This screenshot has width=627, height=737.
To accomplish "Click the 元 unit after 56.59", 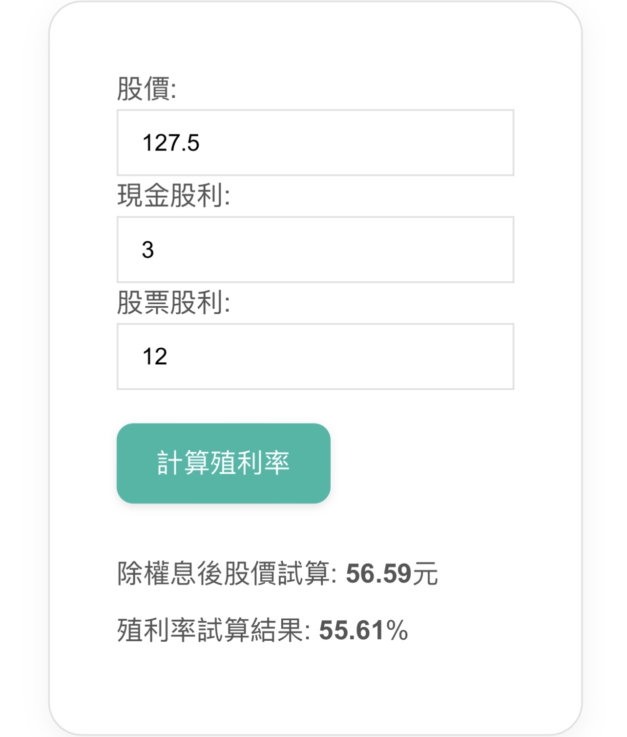I will click(425, 574).
